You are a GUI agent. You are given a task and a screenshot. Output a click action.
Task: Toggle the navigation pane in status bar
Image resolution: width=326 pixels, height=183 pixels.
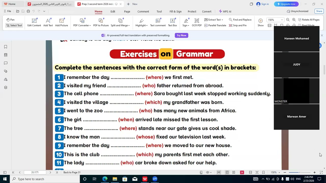point(5,172)
